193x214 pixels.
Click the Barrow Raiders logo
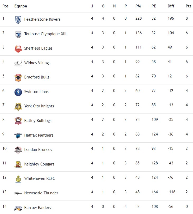point(18,208)
